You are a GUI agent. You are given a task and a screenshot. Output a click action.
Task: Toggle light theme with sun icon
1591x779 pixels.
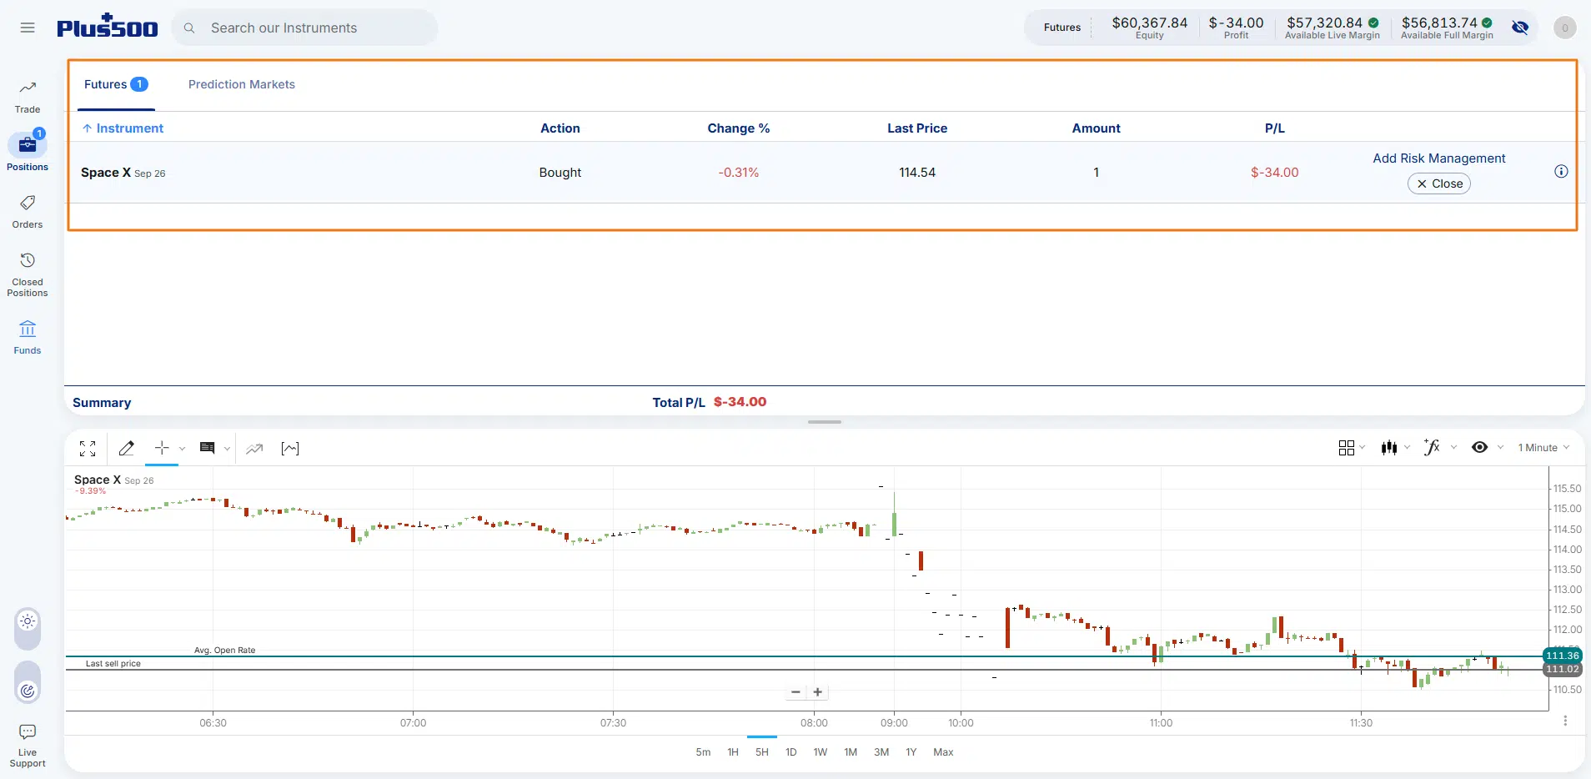click(x=28, y=621)
